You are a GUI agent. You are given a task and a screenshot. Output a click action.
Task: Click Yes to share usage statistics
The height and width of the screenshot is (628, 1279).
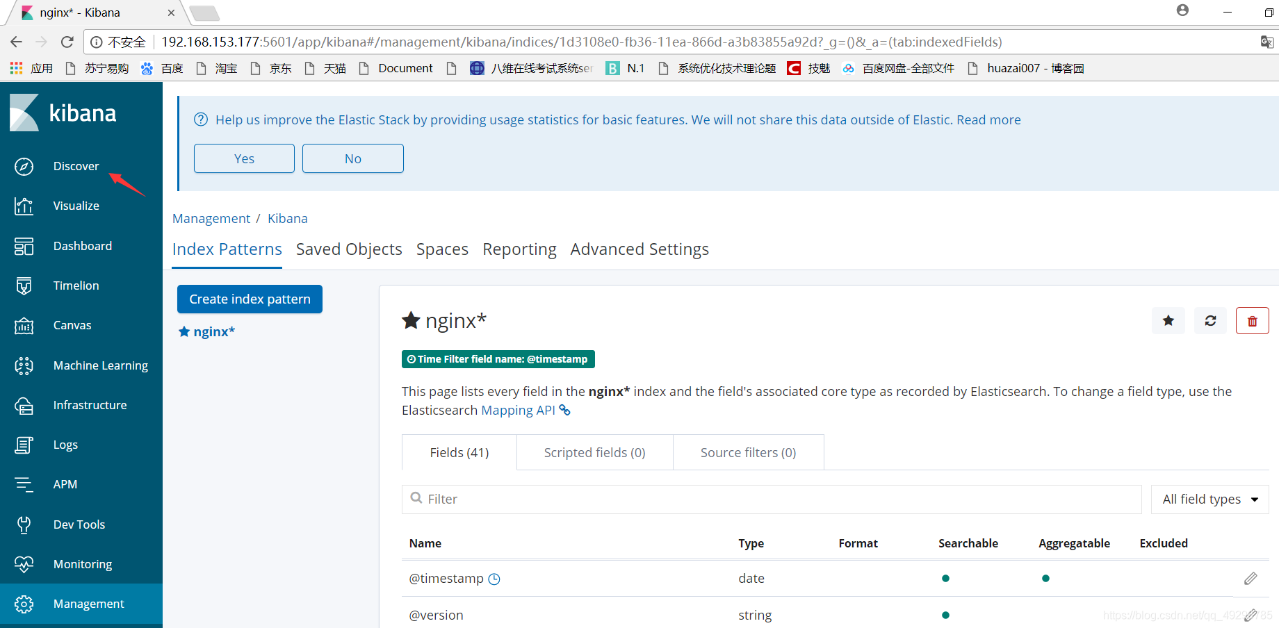click(x=244, y=158)
